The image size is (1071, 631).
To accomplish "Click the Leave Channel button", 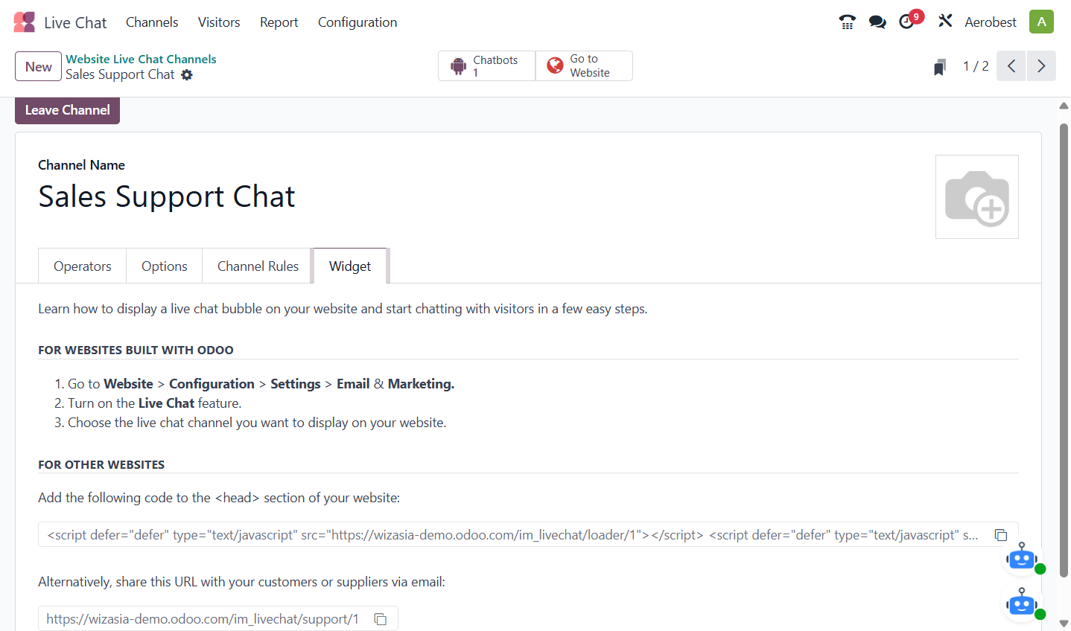I will tap(68, 110).
